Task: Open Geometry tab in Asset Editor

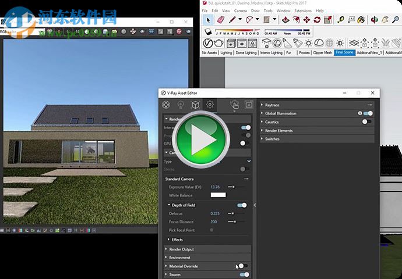Action: click(x=195, y=105)
